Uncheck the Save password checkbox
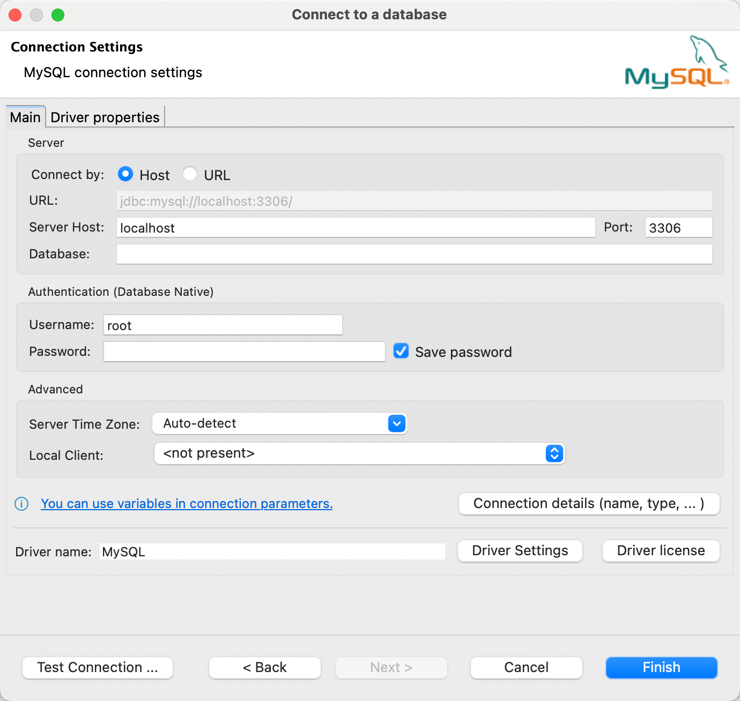Viewport: 740px width, 701px height. 401,351
